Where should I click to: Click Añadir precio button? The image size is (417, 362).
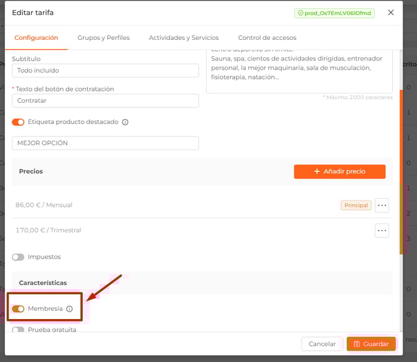[339, 171]
